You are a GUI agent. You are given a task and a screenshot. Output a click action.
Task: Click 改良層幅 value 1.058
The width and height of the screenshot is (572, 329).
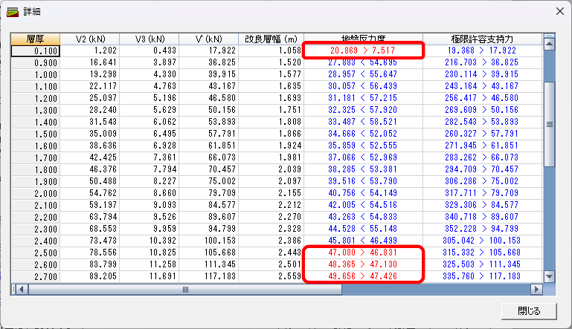click(271, 51)
